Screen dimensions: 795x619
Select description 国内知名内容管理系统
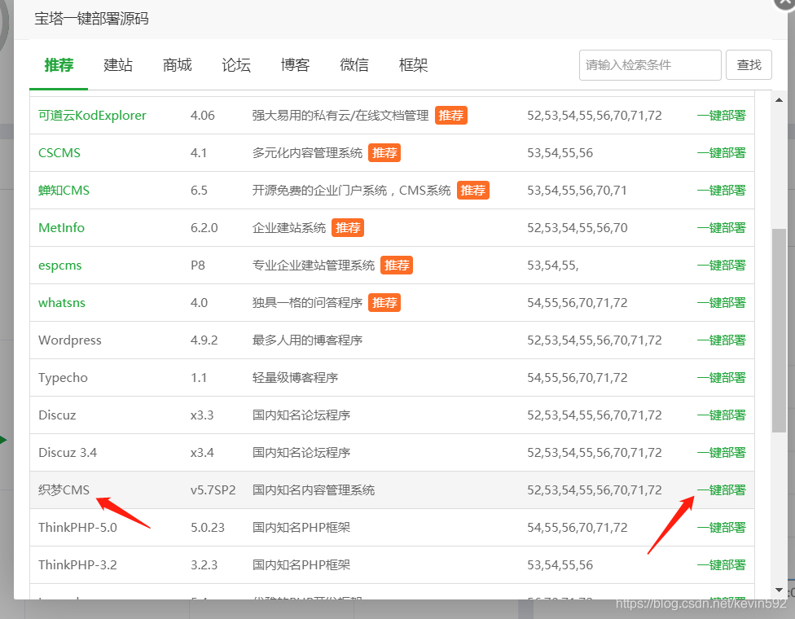click(x=314, y=490)
